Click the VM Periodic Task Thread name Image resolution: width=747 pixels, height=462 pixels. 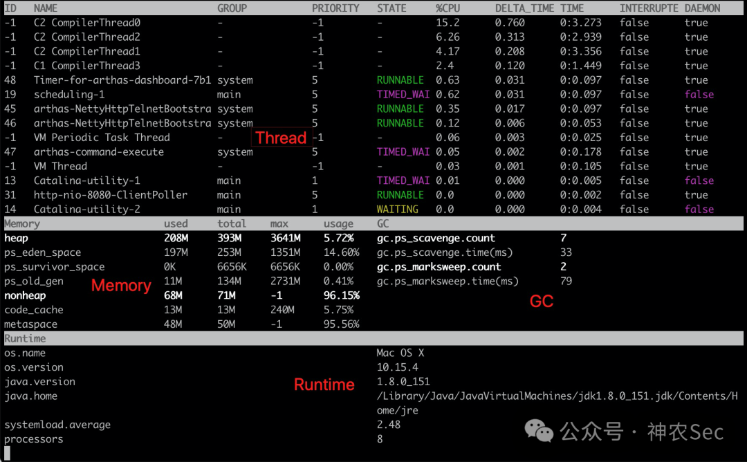tap(102, 138)
